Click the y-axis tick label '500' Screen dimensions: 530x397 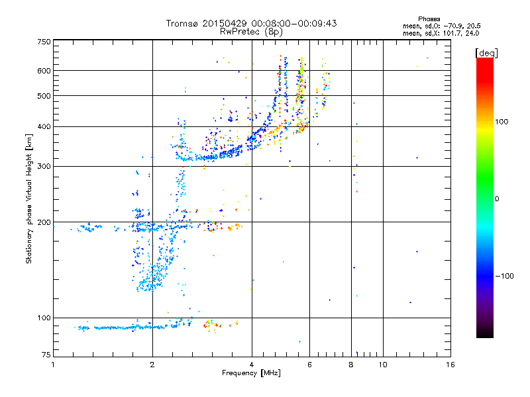pos(44,96)
